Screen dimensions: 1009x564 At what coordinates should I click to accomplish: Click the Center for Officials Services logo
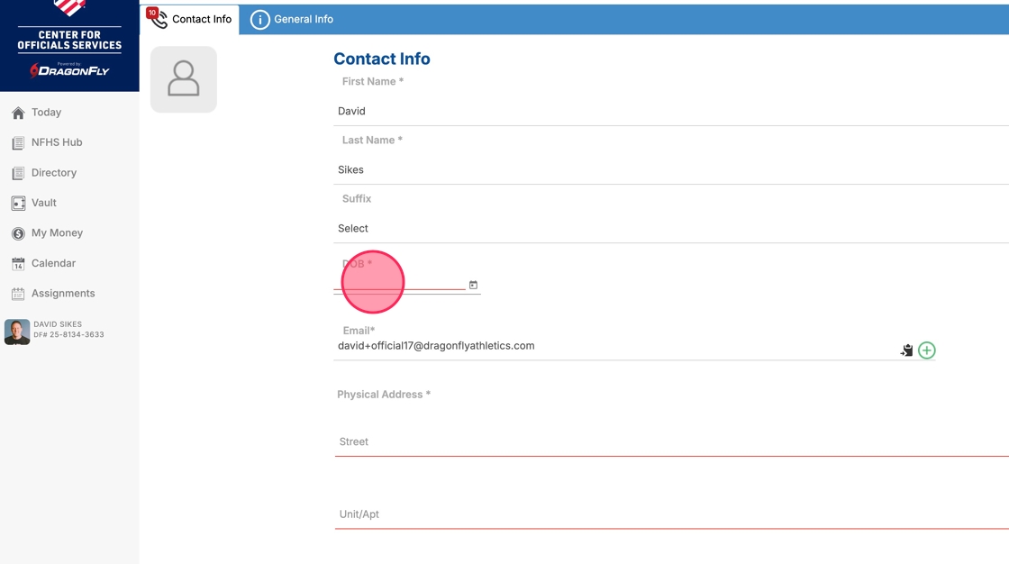pyautogui.click(x=69, y=45)
